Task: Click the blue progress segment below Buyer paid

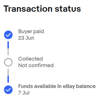Action: [x=8, y=45]
